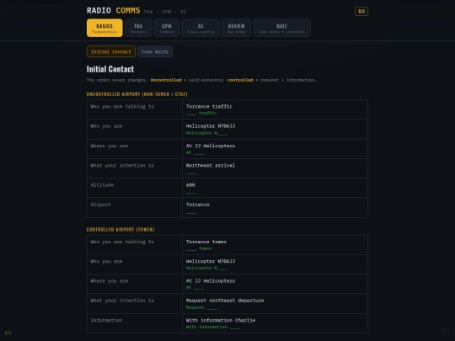Open the QUIZ tab

(281, 28)
